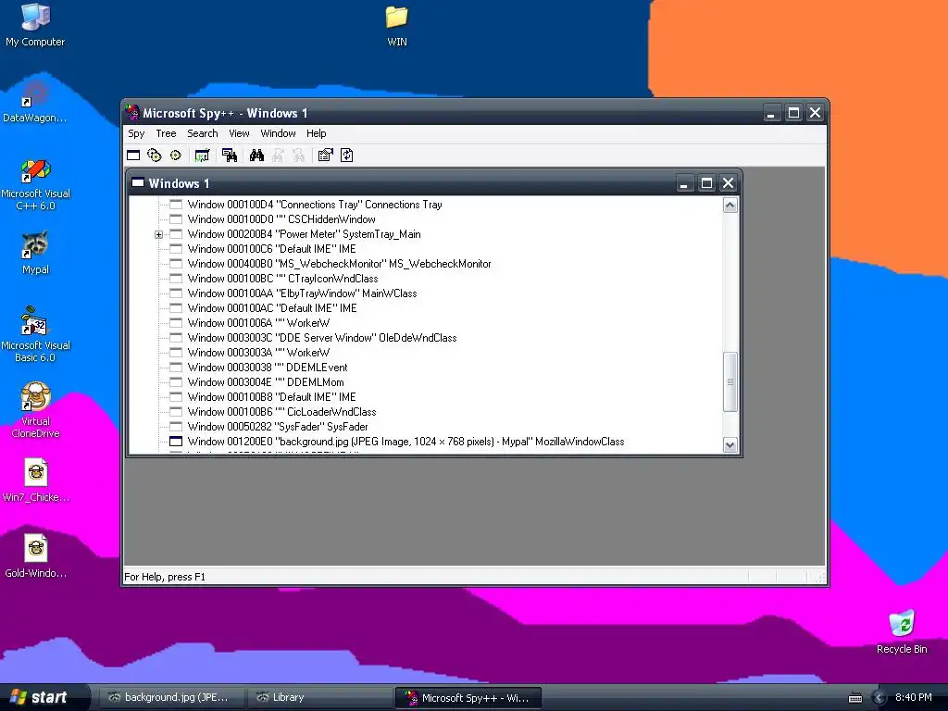Select Window 0003003A WorkerW row
Screen dimensions: 948x711
(259, 353)
